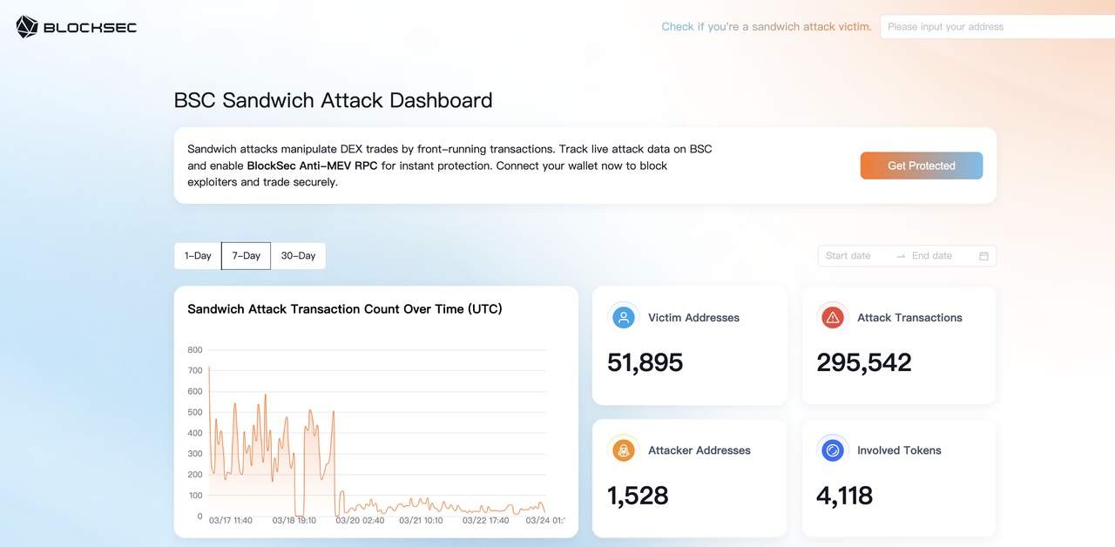
Task: Click the calendar icon in date range
Action: (983, 256)
